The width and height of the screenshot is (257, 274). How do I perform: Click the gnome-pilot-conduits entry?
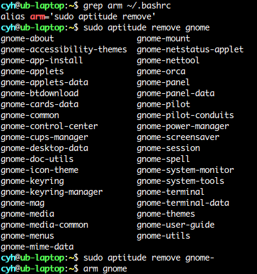coord(185,116)
